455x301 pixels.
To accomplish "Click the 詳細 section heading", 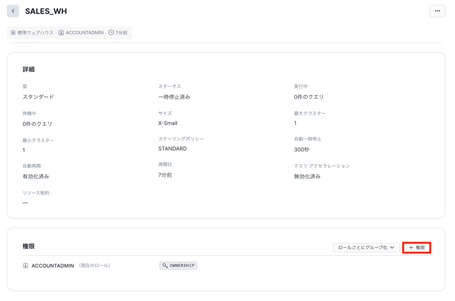I will 29,70.
